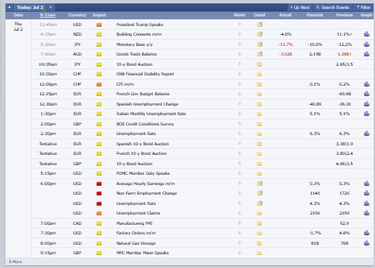Open detail folder for Goods Trade Balance

pos(260,54)
